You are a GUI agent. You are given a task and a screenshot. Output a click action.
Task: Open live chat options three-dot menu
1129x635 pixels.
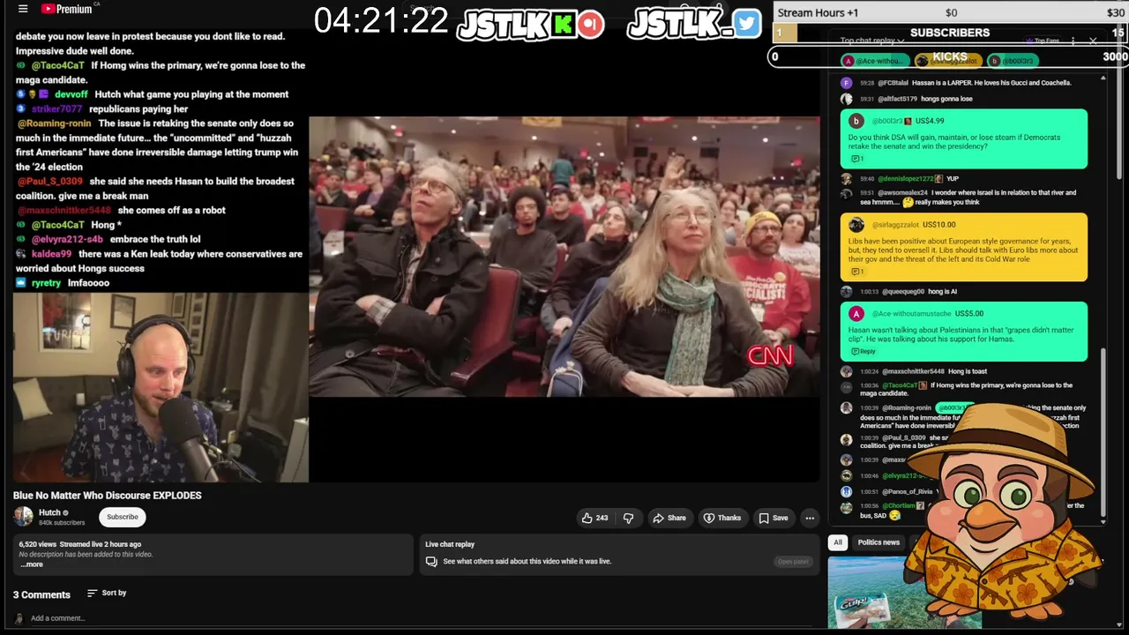(x=1073, y=41)
